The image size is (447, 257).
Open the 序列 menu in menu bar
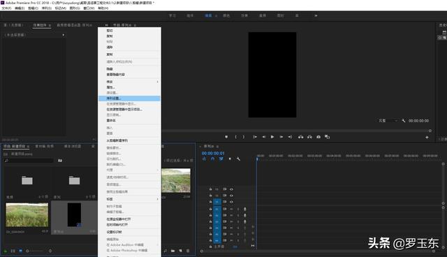tap(47, 8)
